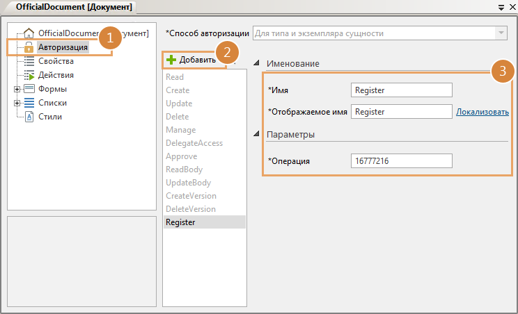Click the Отображаемое имя text field

402,112
